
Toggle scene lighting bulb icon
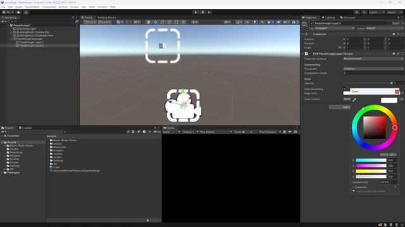point(254,22)
